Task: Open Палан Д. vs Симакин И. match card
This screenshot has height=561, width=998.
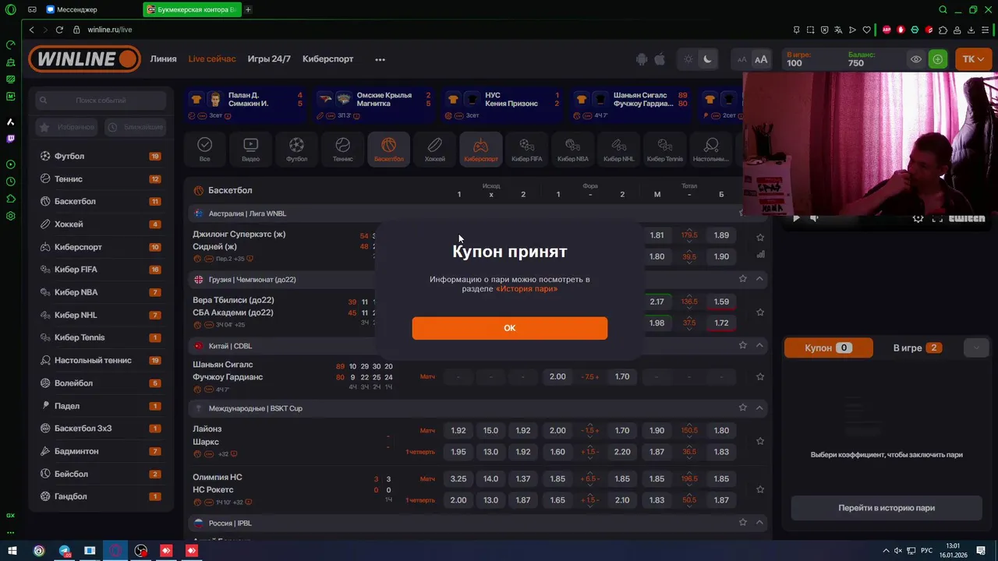Action: (247, 104)
